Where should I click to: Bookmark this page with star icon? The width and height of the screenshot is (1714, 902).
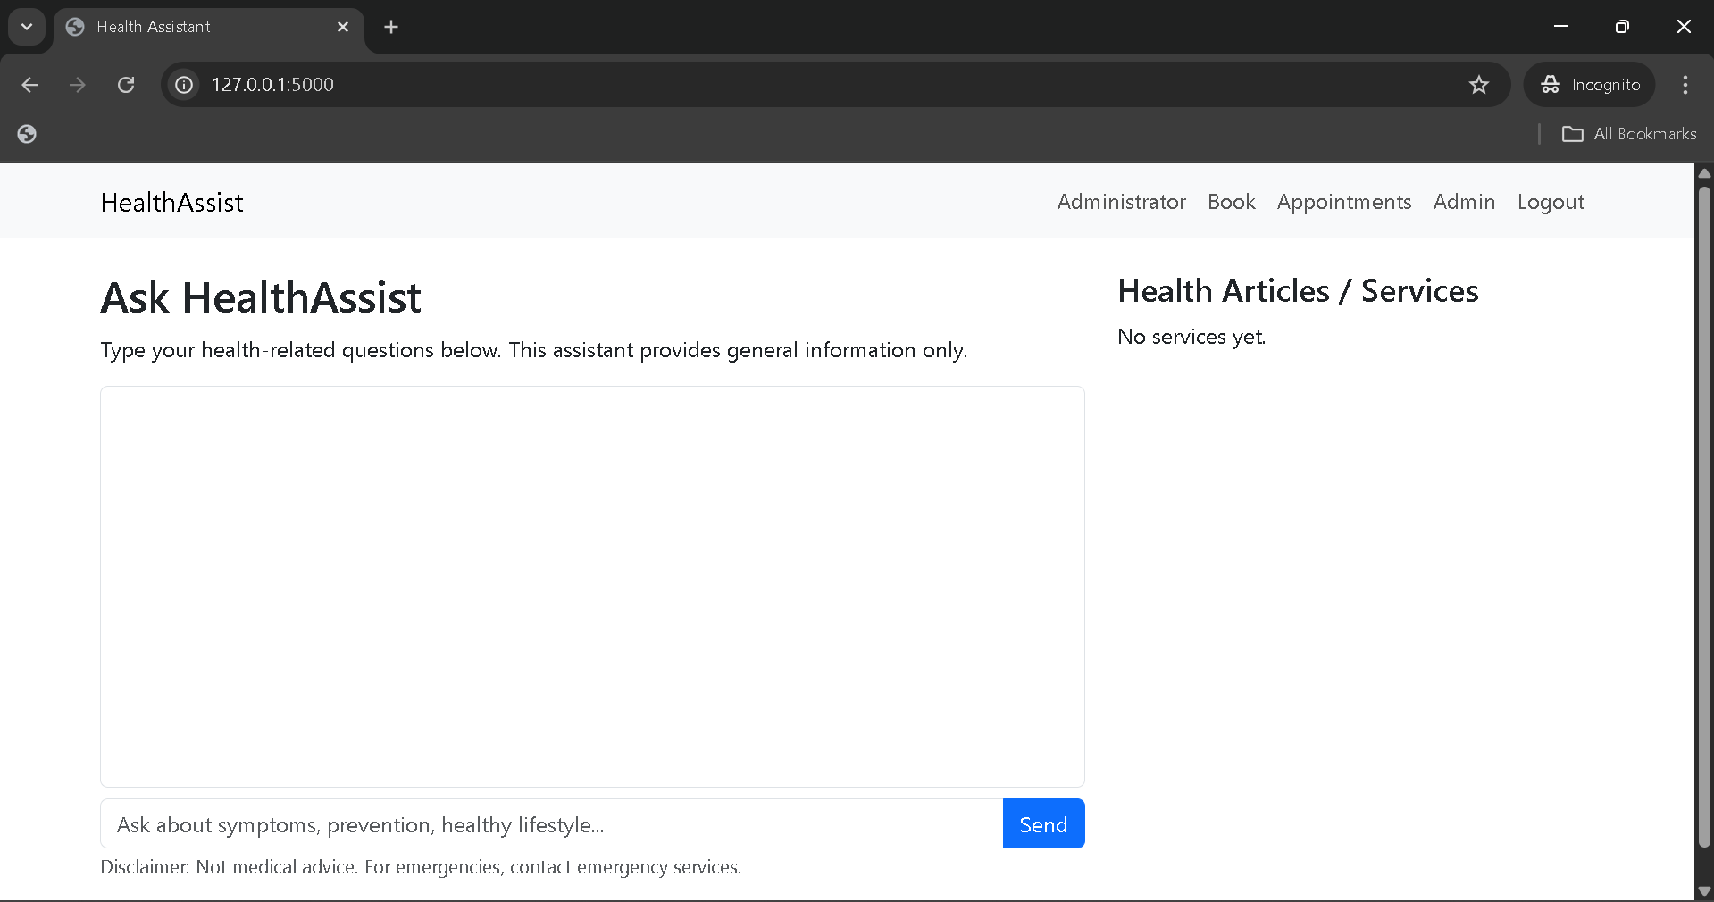(x=1478, y=85)
